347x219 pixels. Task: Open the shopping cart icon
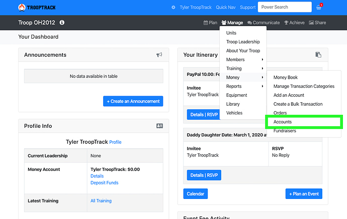[x=319, y=8]
